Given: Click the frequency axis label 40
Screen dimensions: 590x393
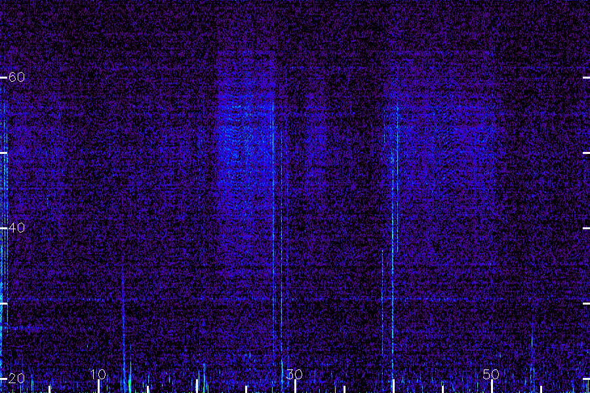Looking at the screenshot, I should 16,227.
